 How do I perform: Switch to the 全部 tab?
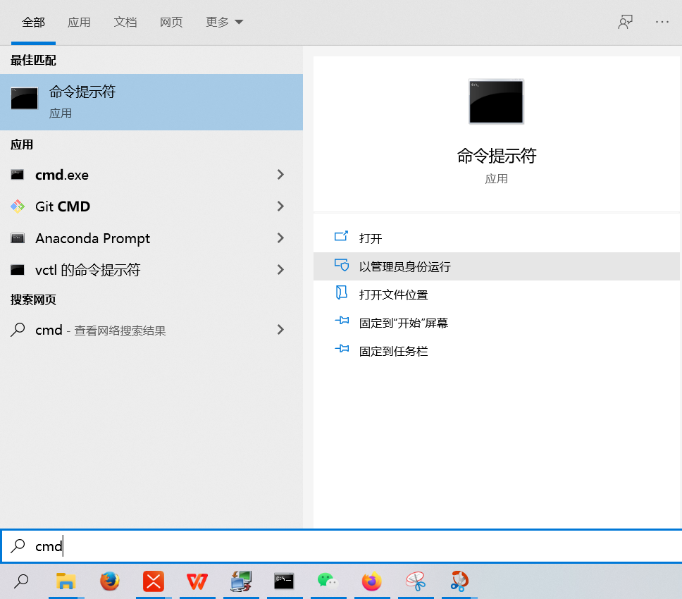(34, 22)
